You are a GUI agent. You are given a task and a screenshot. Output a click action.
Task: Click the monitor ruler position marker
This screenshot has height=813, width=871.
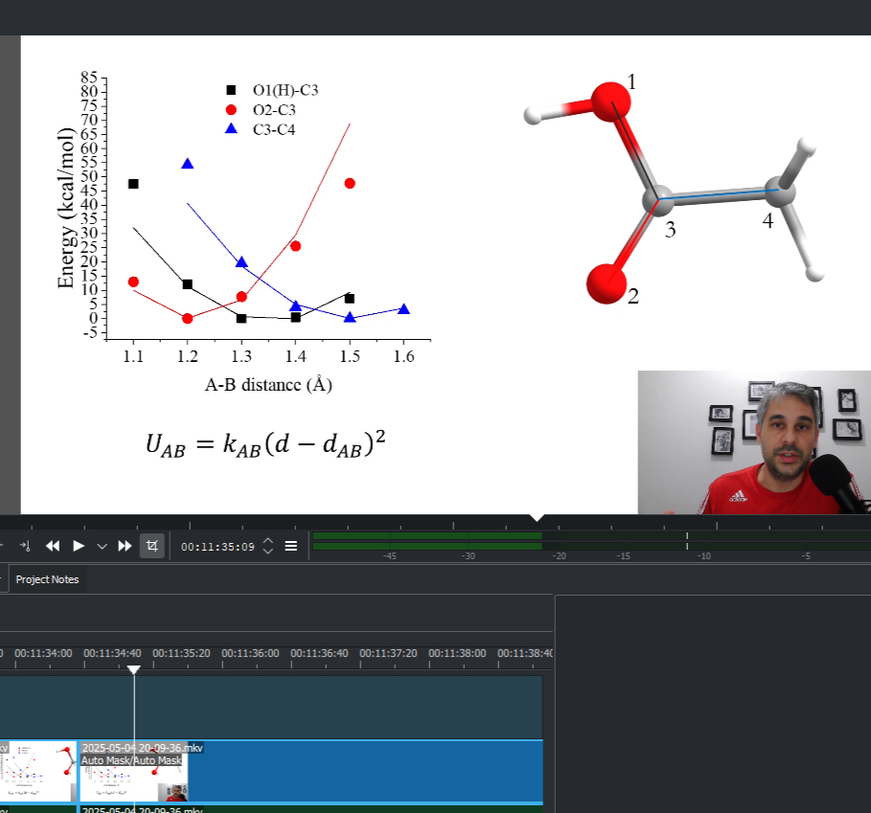[x=538, y=520]
